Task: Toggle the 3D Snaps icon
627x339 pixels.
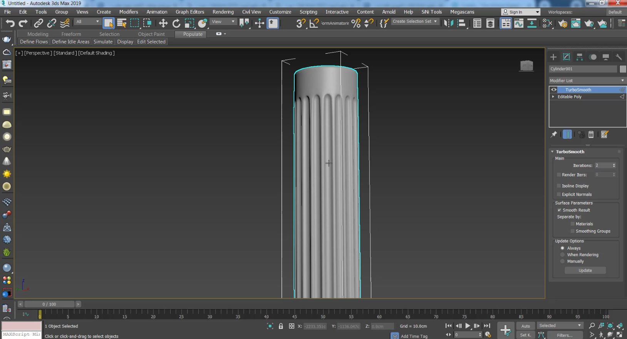Action: [301, 24]
